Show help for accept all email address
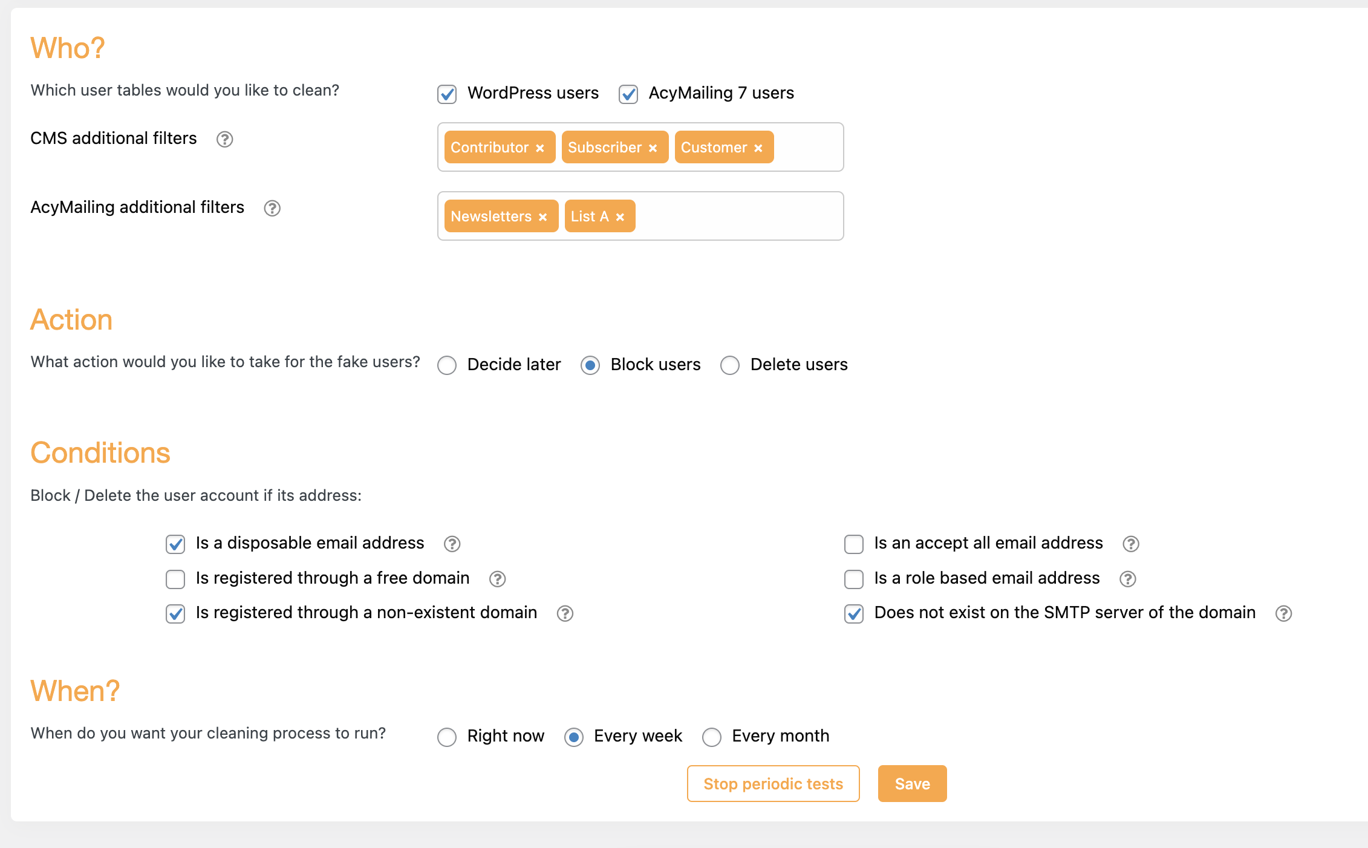This screenshot has width=1368, height=848. [x=1131, y=544]
